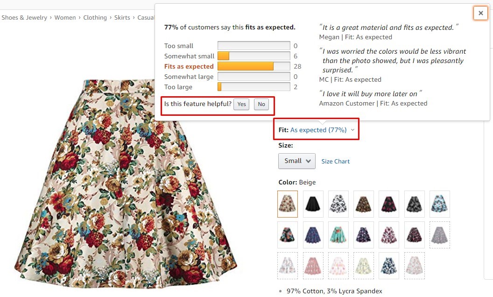Choose the solid pink skirt swatch
The image size is (493, 297).
pyautogui.click(x=313, y=266)
